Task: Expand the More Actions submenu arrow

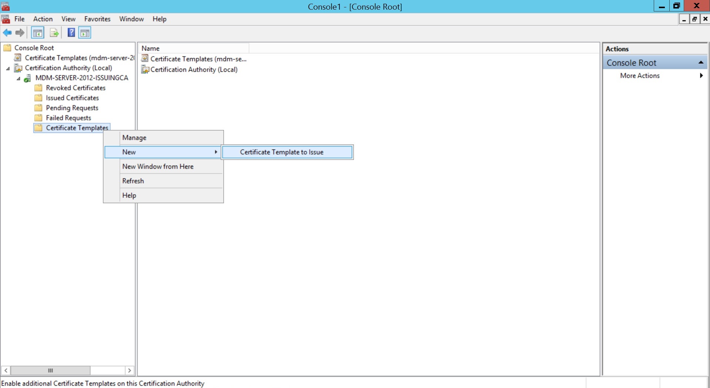Action: (x=701, y=76)
